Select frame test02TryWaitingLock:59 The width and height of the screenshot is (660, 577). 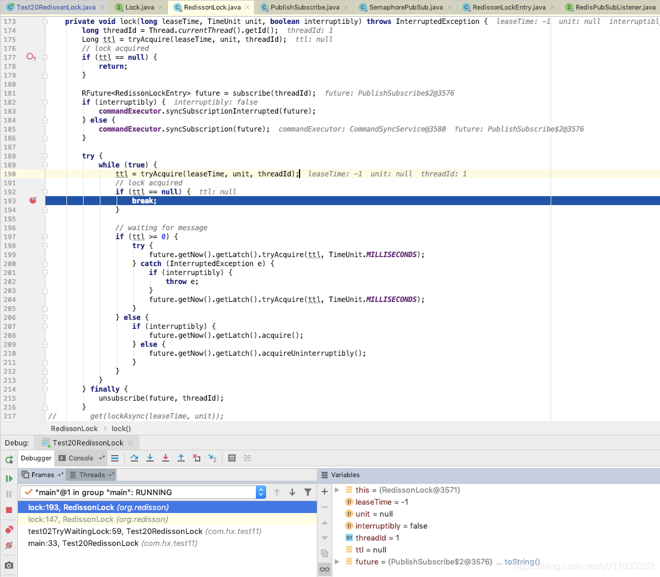[x=167, y=531]
